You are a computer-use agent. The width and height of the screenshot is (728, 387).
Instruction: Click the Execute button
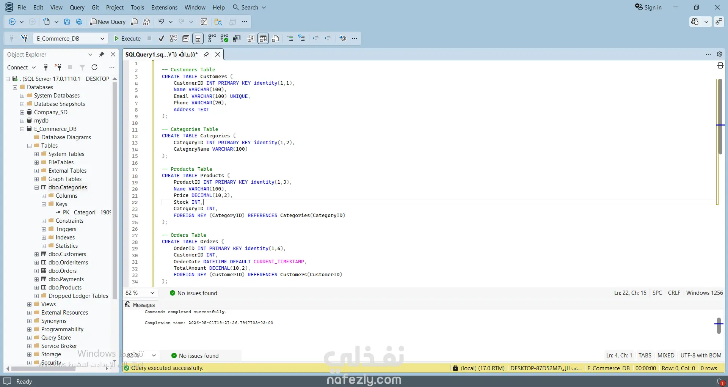pyautogui.click(x=127, y=38)
